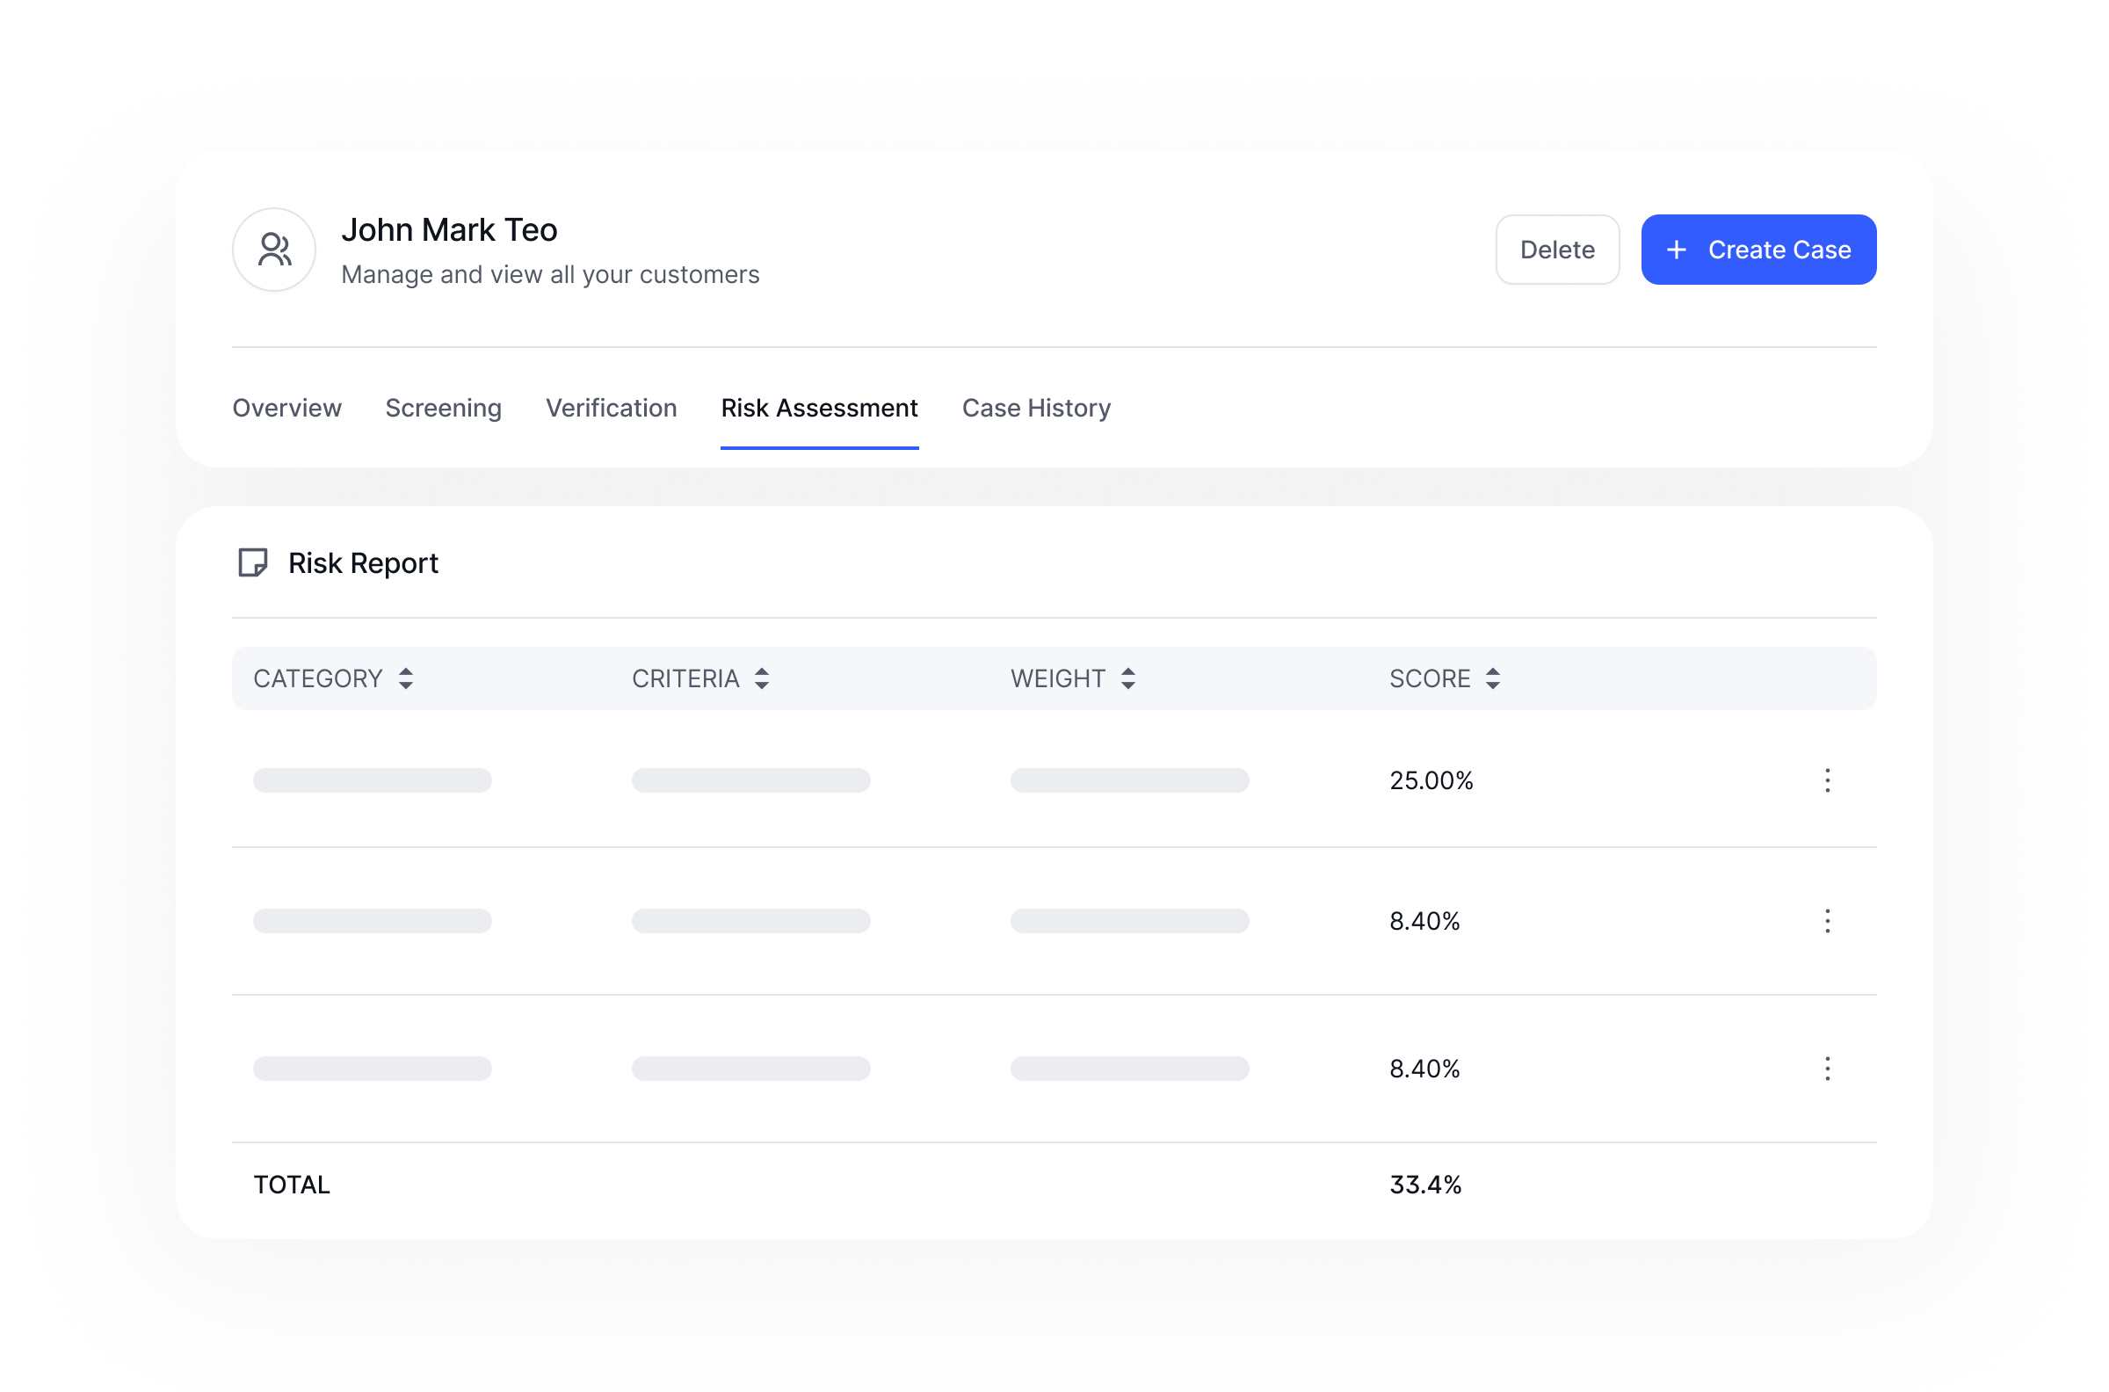Sort table by Score arrows

tap(1493, 678)
